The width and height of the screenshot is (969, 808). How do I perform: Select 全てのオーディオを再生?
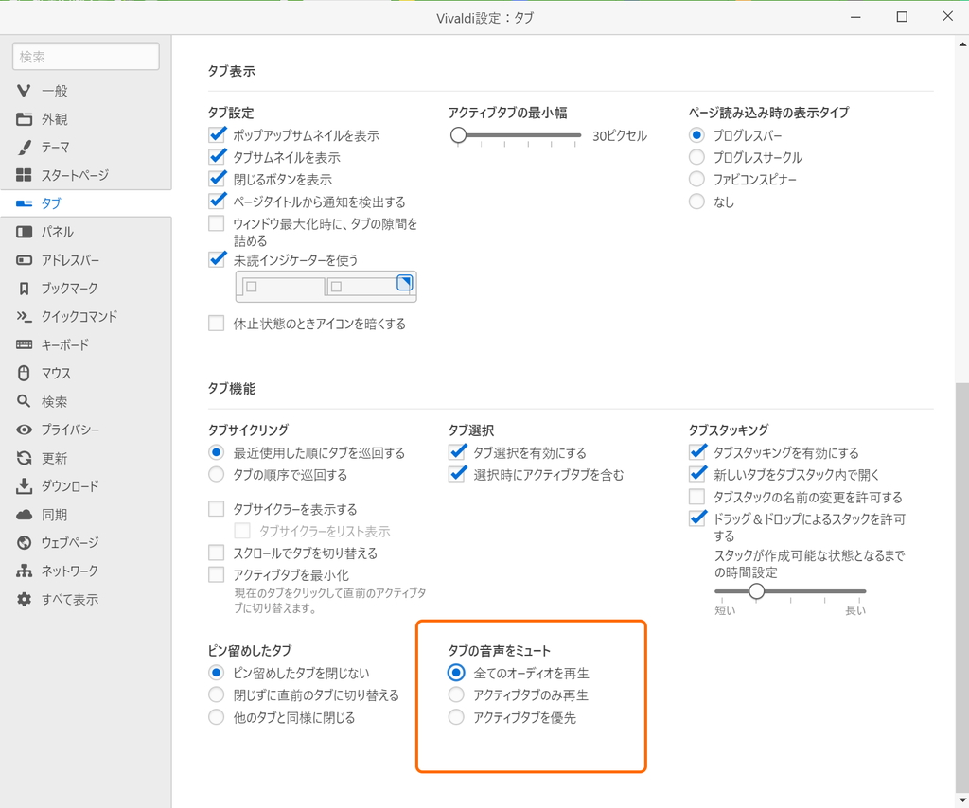(456, 673)
